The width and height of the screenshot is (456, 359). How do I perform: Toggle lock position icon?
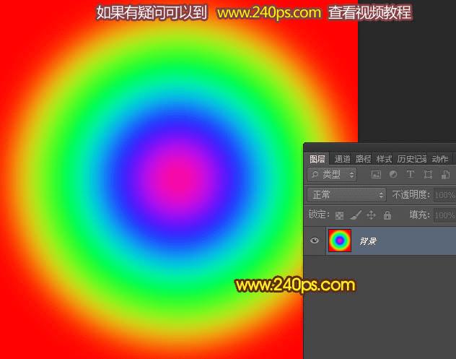tap(372, 215)
